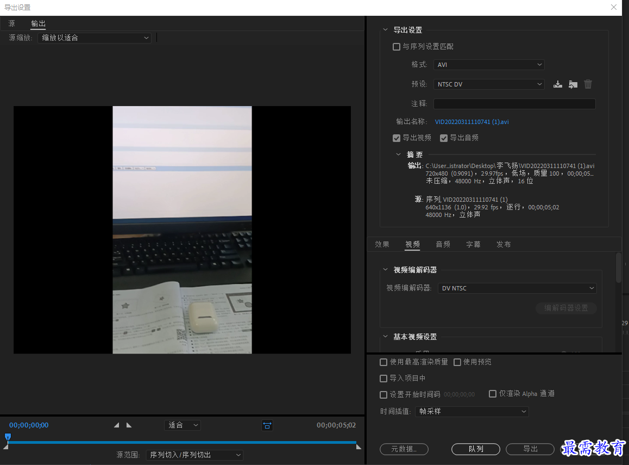Click the set in point triangle icon
This screenshot has width=629, height=465.
coord(116,425)
